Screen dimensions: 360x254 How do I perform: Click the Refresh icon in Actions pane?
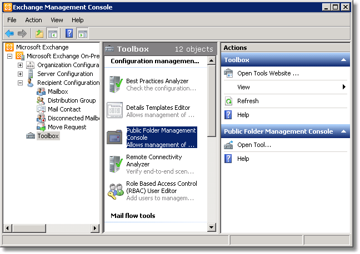228,101
